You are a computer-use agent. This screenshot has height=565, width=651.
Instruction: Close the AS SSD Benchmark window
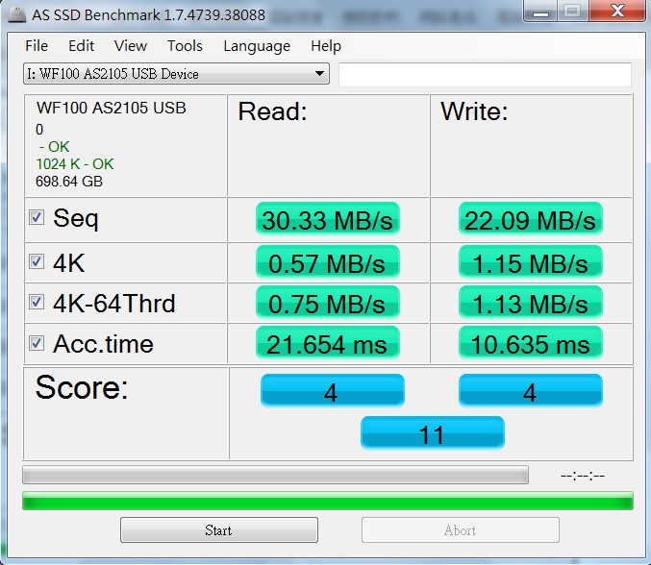(x=617, y=12)
